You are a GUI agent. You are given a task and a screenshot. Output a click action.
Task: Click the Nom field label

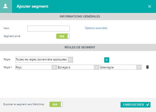point(6,28)
